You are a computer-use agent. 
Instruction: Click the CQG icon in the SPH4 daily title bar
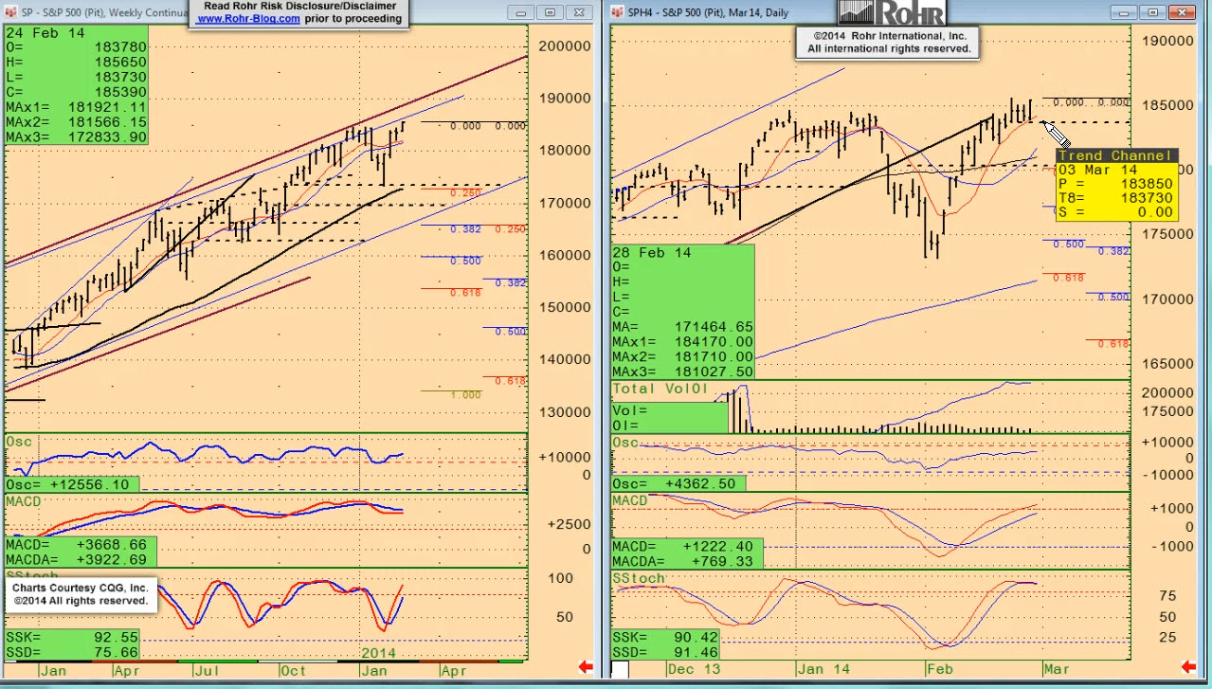pos(617,12)
